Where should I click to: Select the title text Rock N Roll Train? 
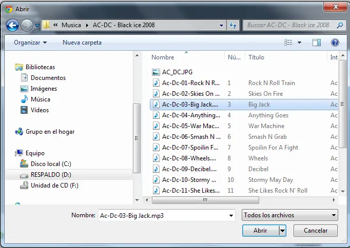271,83
